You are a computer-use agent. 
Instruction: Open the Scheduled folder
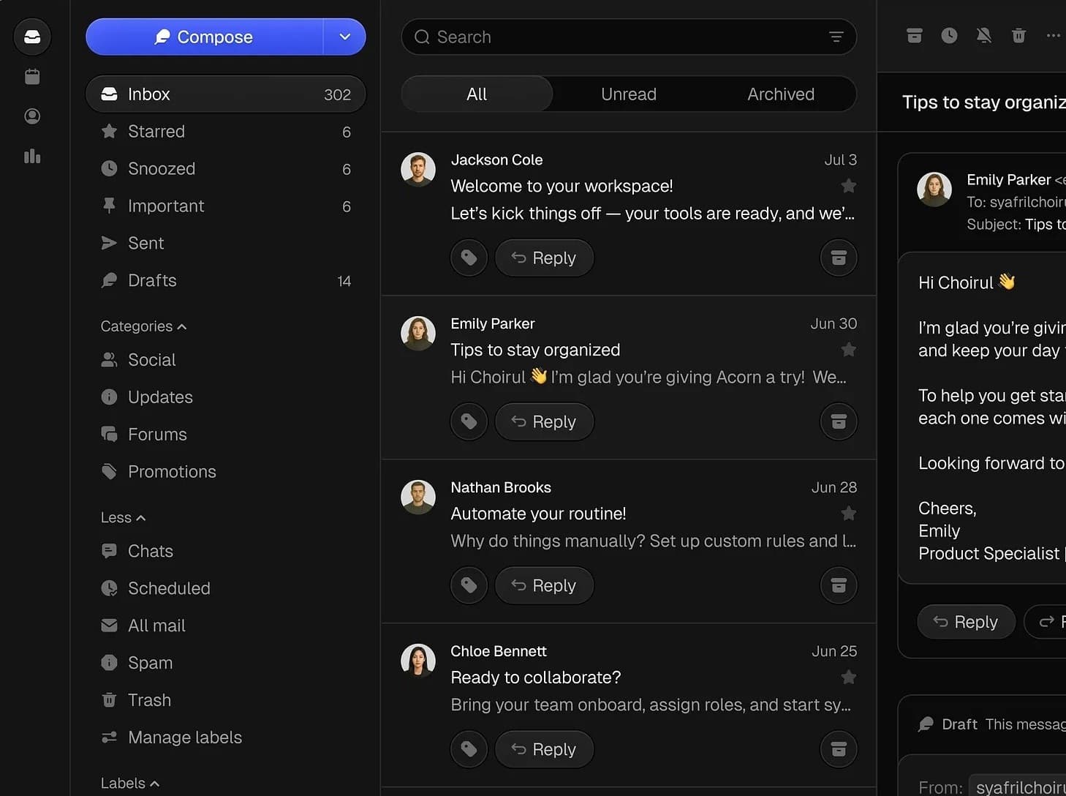(x=226, y=588)
